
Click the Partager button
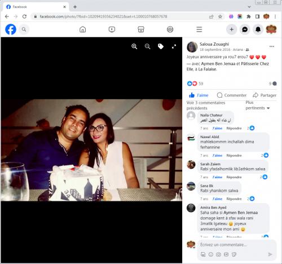pyautogui.click(x=265, y=95)
